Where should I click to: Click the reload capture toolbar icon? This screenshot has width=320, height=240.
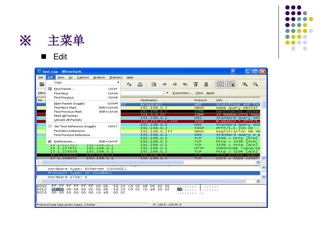click(x=129, y=84)
